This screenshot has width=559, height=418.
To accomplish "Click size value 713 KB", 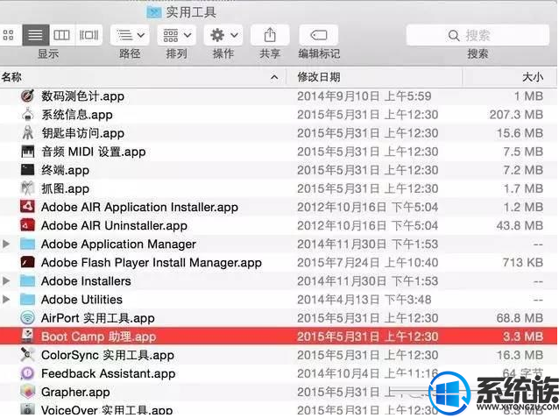I will 523,263.
